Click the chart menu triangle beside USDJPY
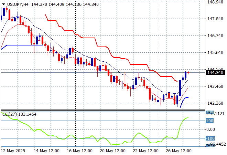The width and height of the screenshot is (227, 155). pos(3,3)
